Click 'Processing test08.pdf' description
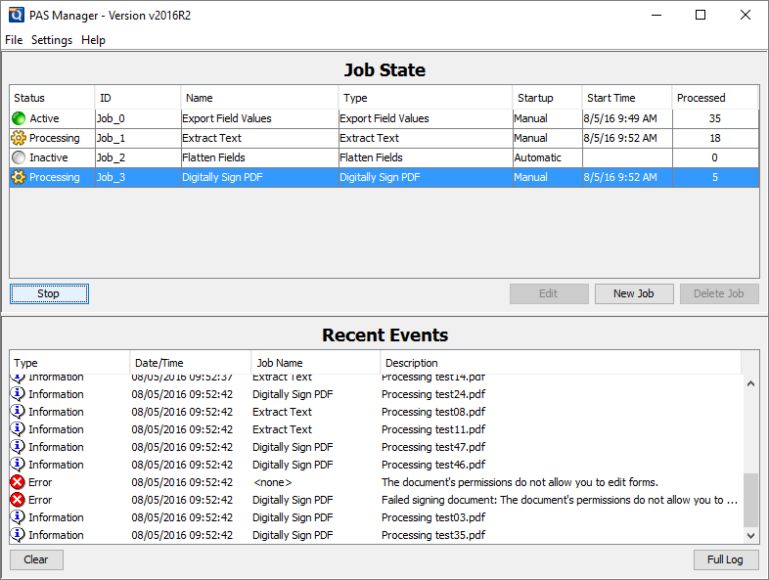The image size is (769, 580). pos(433,412)
